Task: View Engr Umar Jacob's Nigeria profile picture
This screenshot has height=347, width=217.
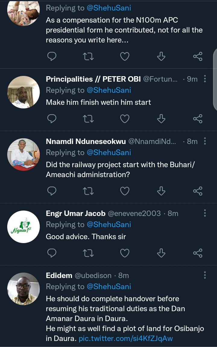Action: pyautogui.click(x=24, y=227)
